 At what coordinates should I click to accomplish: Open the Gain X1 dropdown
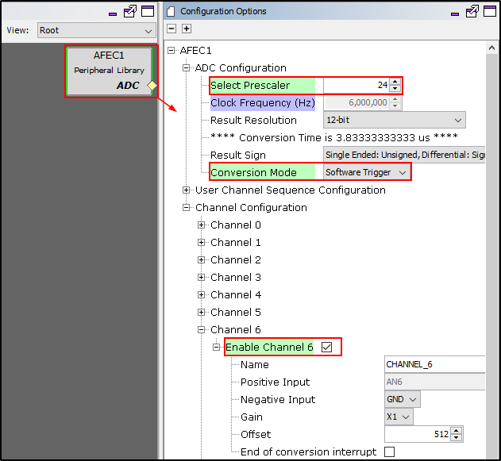(x=399, y=417)
